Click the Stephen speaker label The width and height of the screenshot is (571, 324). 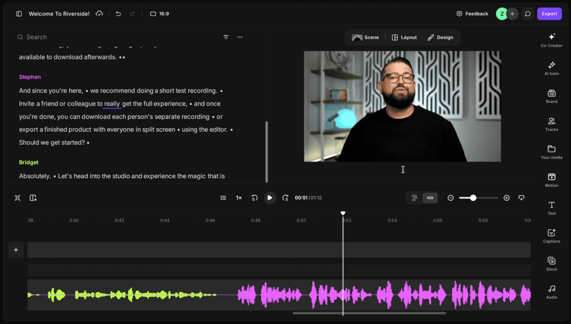tap(30, 77)
